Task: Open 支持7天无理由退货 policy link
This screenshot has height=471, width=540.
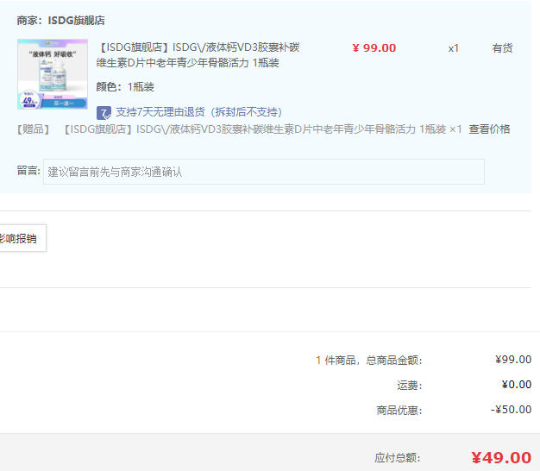Action: [199, 112]
